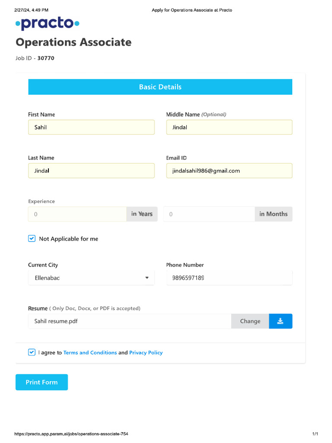Screen dimensions: 332x443
Task: Toggle the Not Applicable for me checkbox
Action: [32, 238]
